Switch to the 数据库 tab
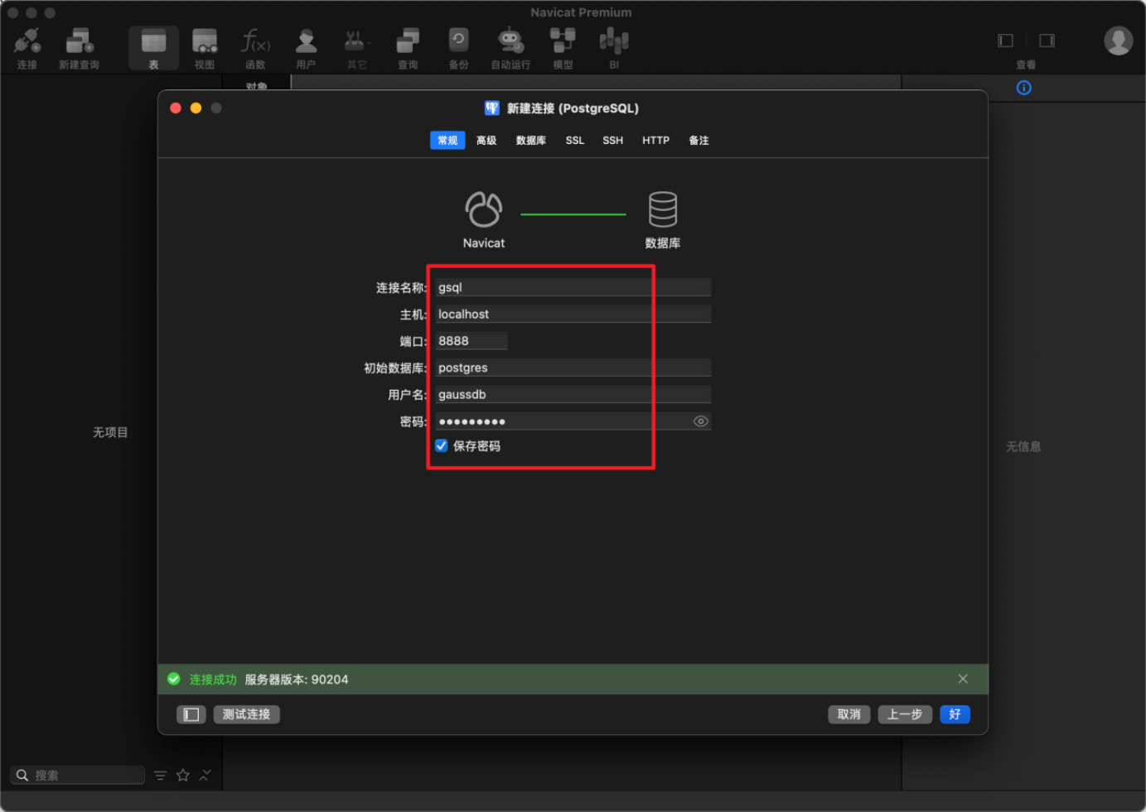Image resolution: width=1146 pixels, height=812 pixels. coord(531,141)
